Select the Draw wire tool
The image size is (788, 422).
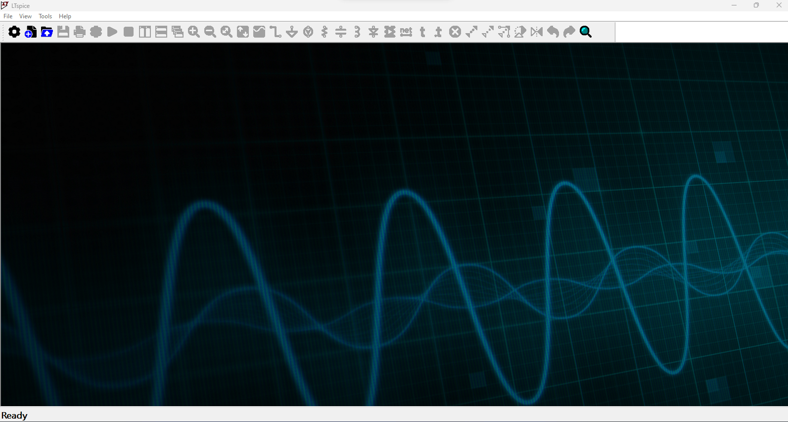(276, 32)
